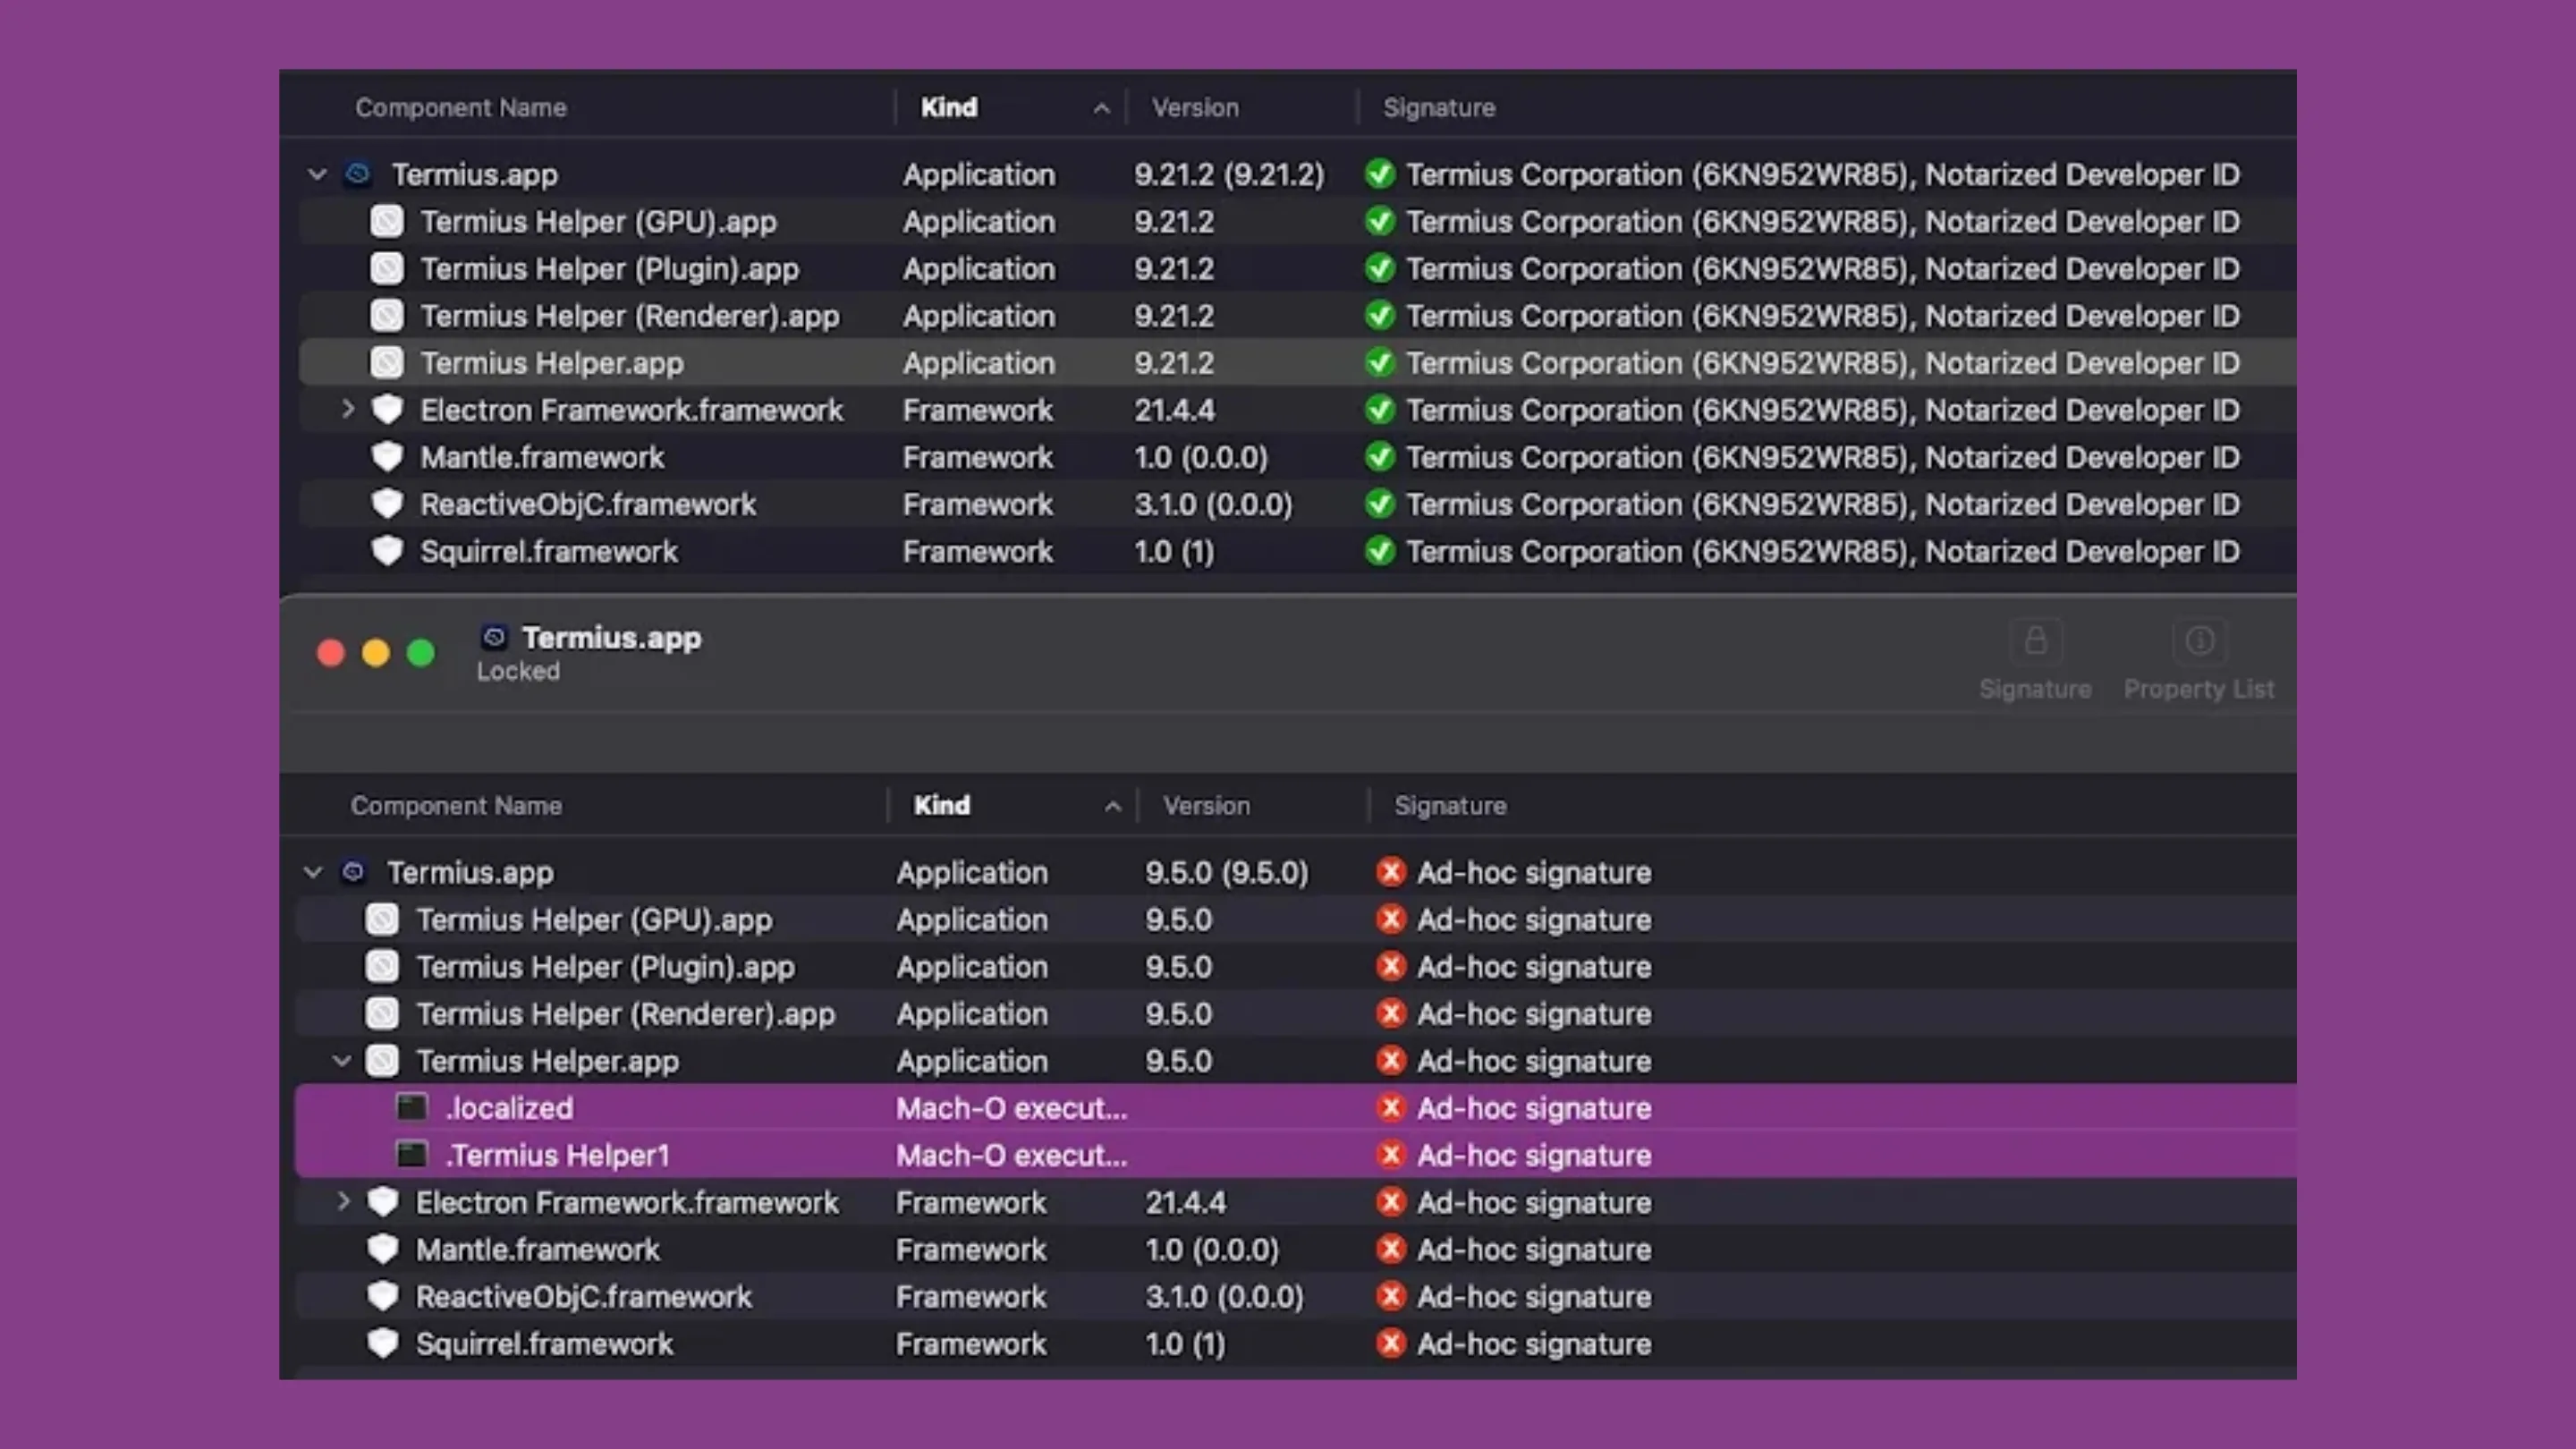Click Termius.app icon in upper window
The height and width of the screenshot is (1449, 2576).
(x=358, y=174)
